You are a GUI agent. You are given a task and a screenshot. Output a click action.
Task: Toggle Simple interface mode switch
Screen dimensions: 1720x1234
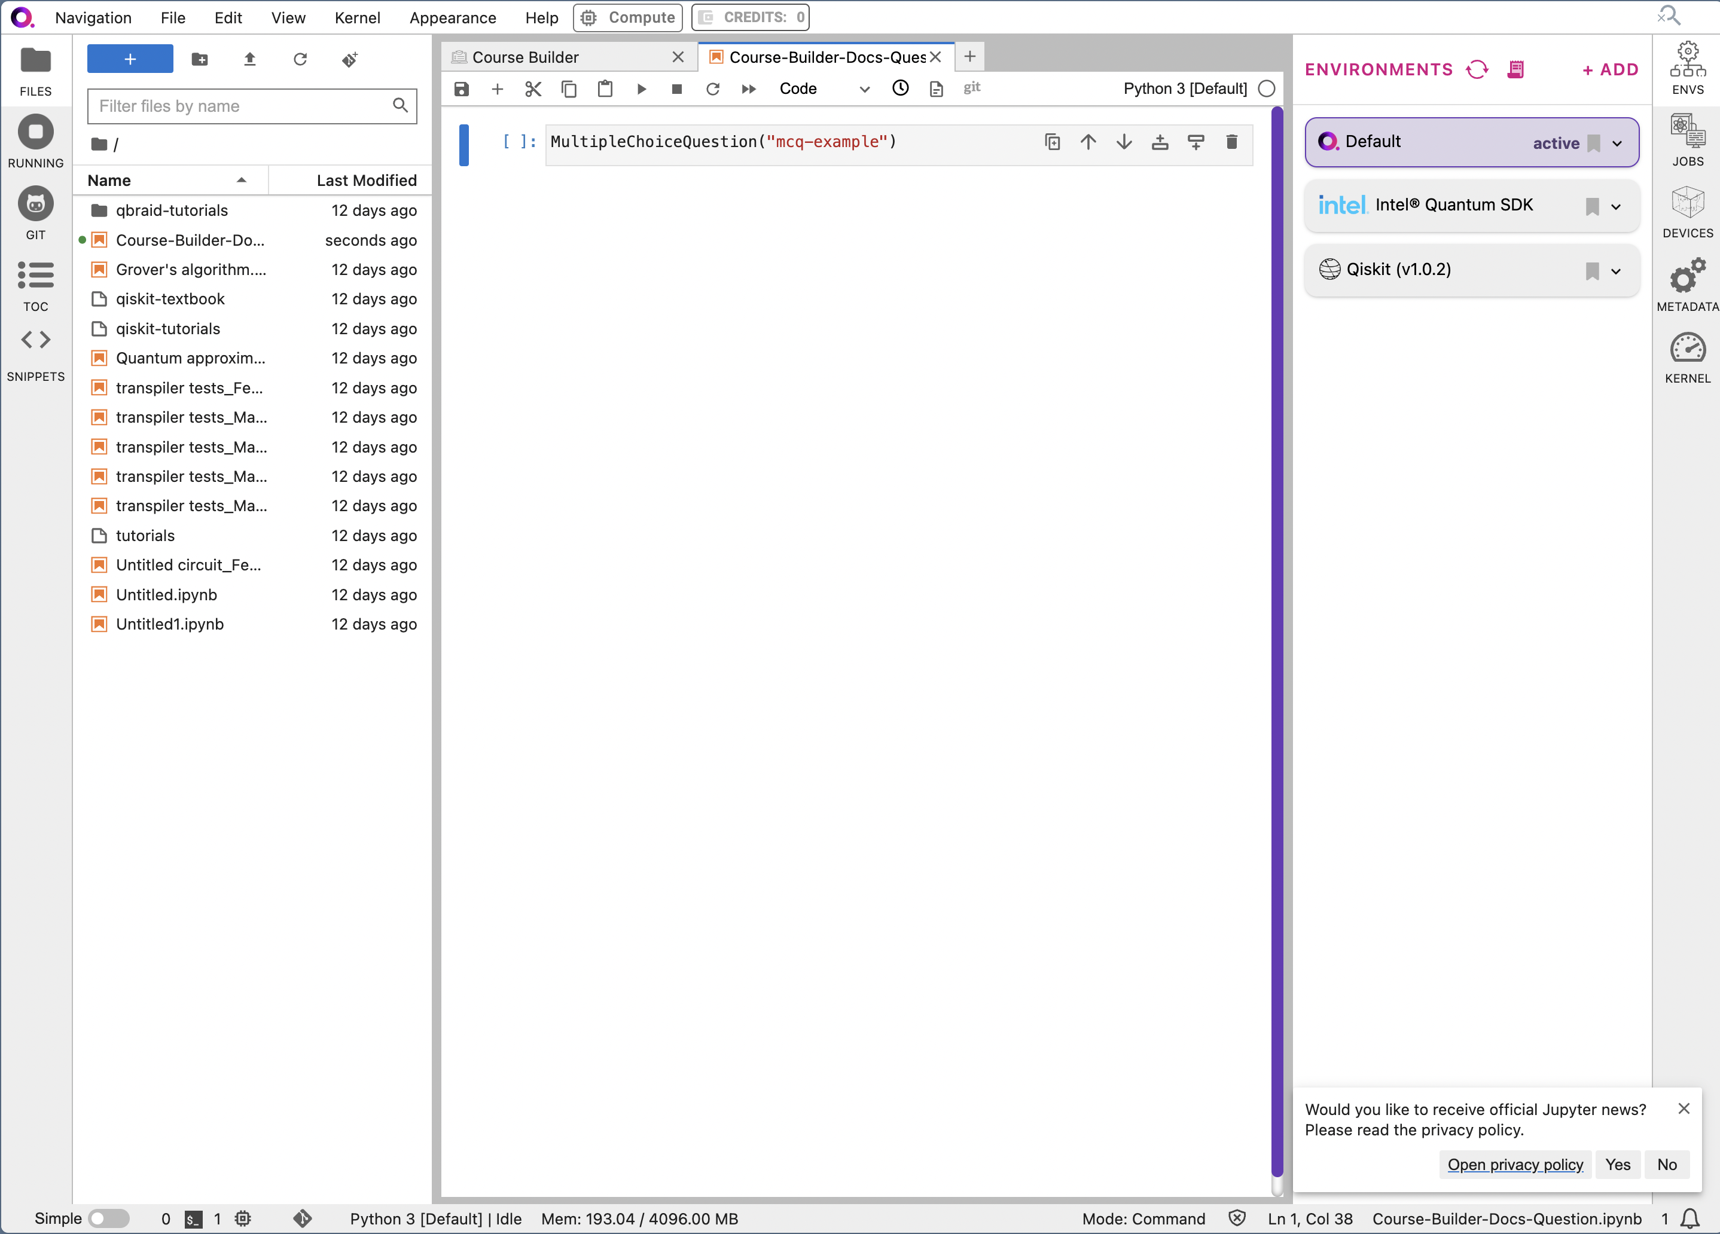pos(108,1219)
